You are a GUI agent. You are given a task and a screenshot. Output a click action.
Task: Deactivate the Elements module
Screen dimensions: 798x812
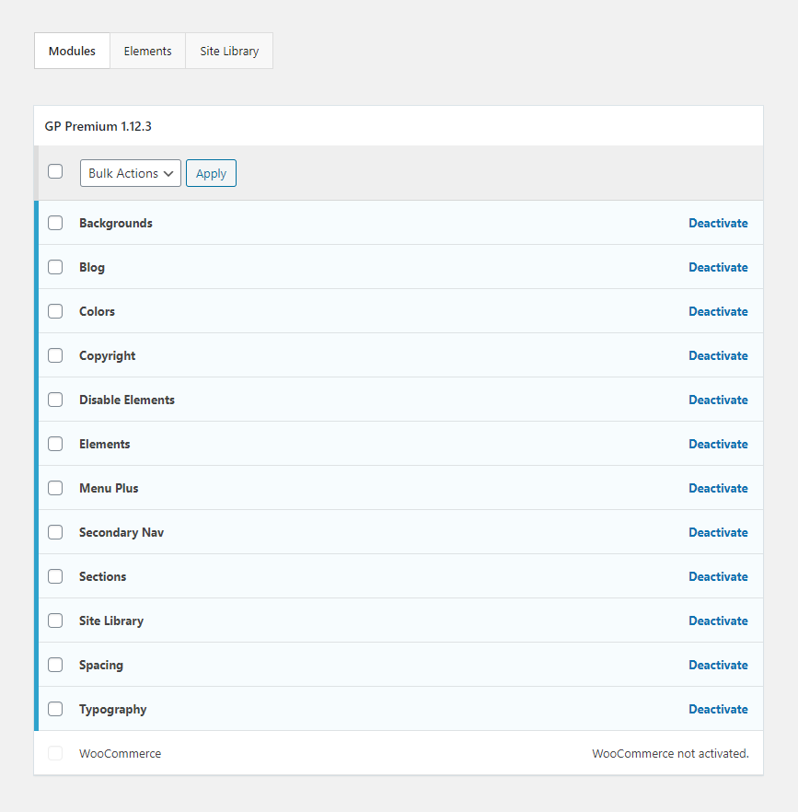[718, 444]
